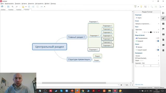
Task: Open the line shape 'Кривая' dropdown
Action: (x=147, y=47)
